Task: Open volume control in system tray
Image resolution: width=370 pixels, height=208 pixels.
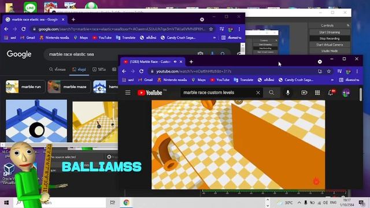Action: [x=325, y=203]
